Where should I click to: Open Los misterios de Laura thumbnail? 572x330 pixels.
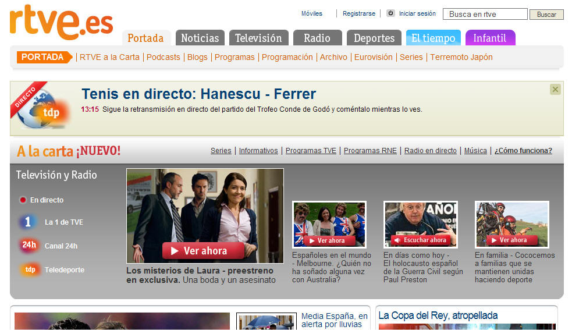point(205,216)
